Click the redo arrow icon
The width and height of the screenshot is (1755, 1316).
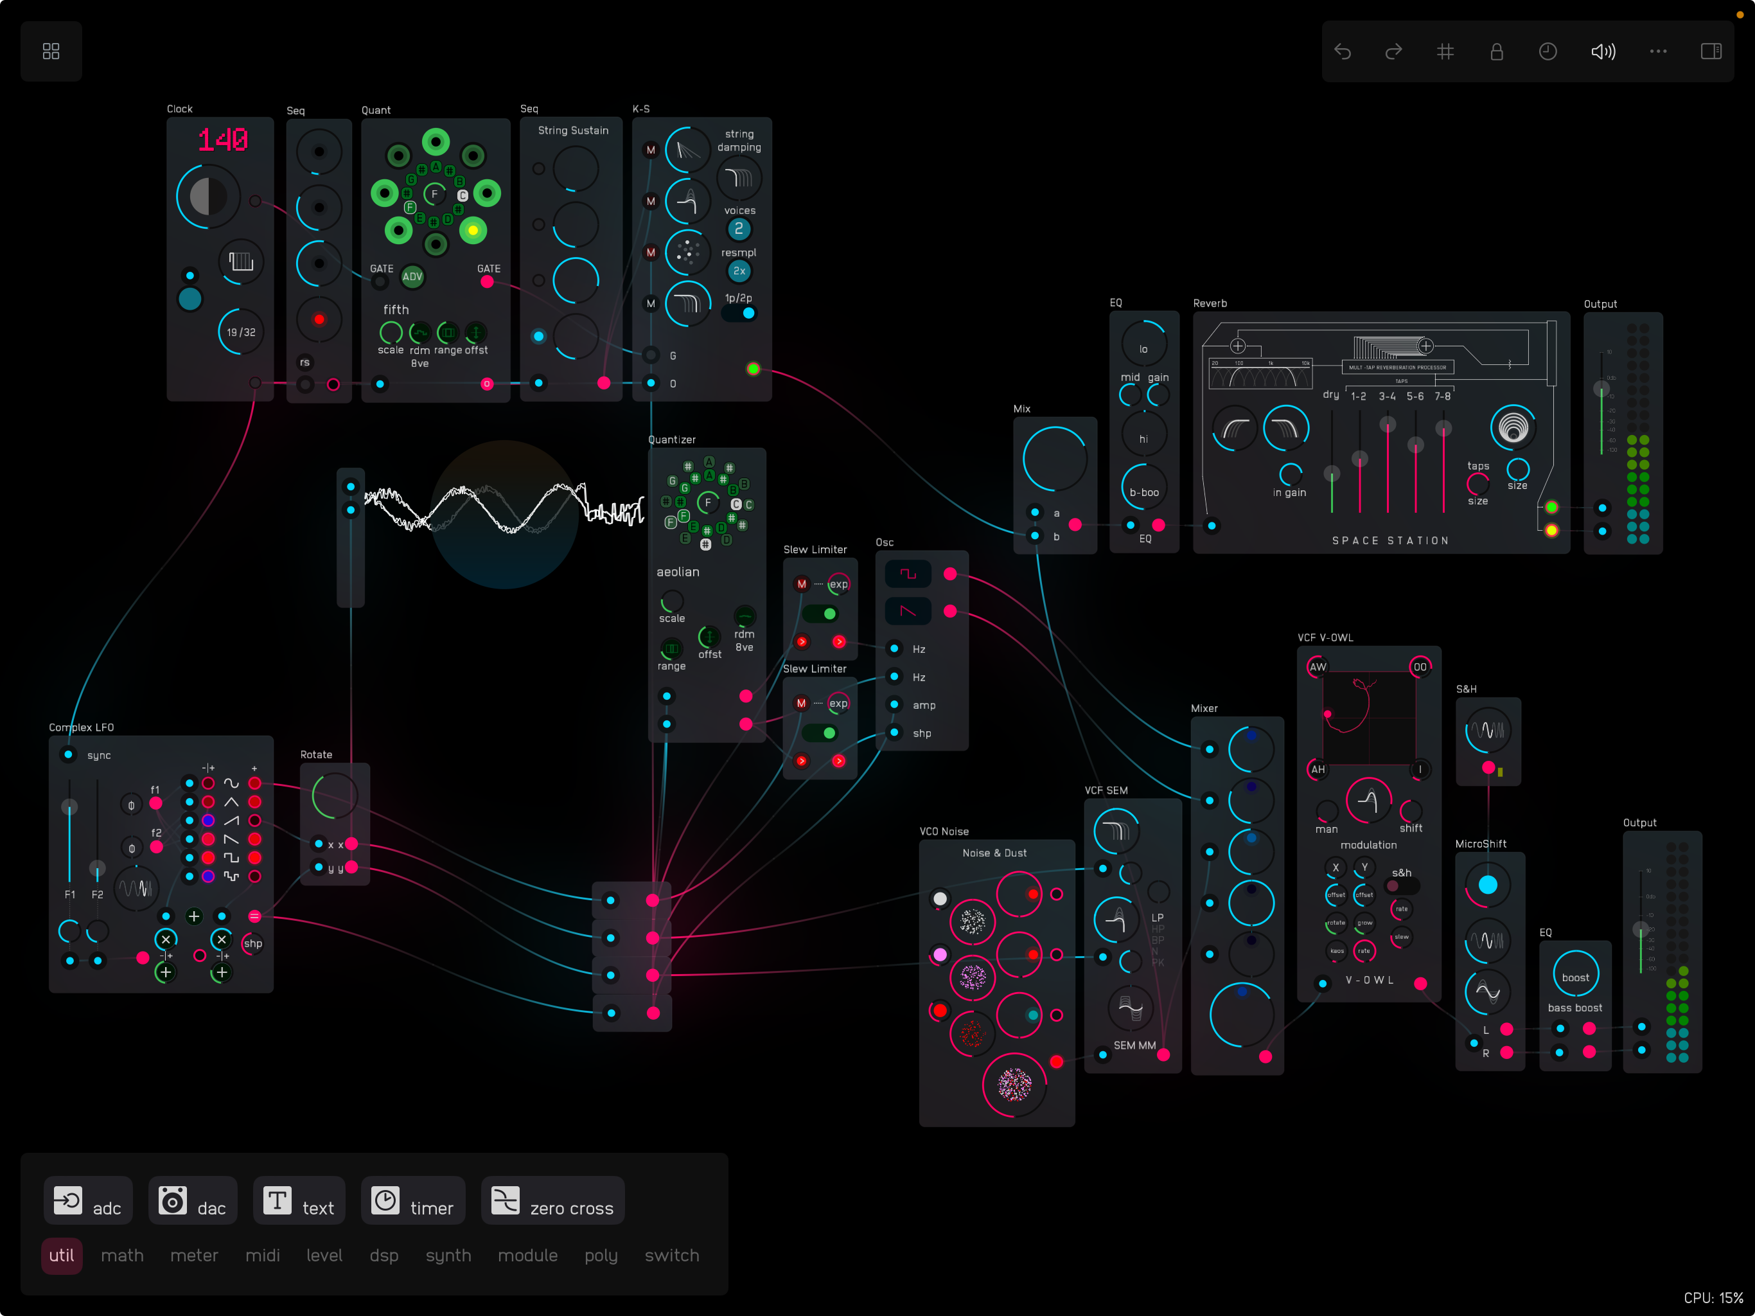pos(1393,51)
